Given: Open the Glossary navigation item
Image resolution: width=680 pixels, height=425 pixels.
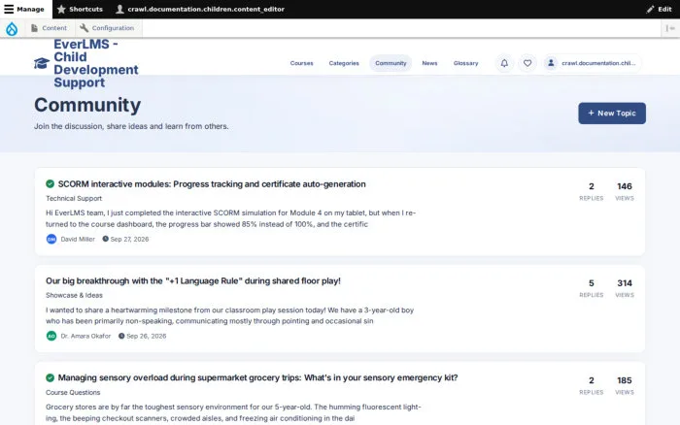Looking at the screenshot, I should [x=465, y=63].
